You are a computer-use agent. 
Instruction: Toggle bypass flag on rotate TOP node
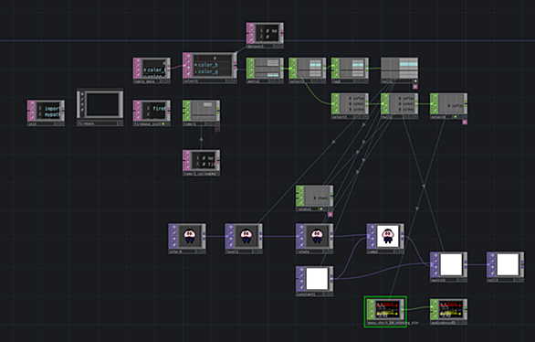pyautogui.click(x=300, y=232)
